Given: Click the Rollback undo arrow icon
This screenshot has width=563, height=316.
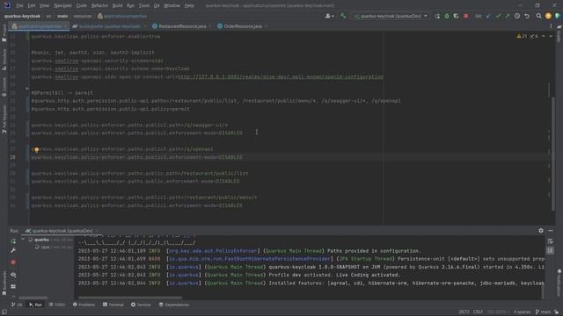Looking at the screenshot, I should click(x=527, y=16).
